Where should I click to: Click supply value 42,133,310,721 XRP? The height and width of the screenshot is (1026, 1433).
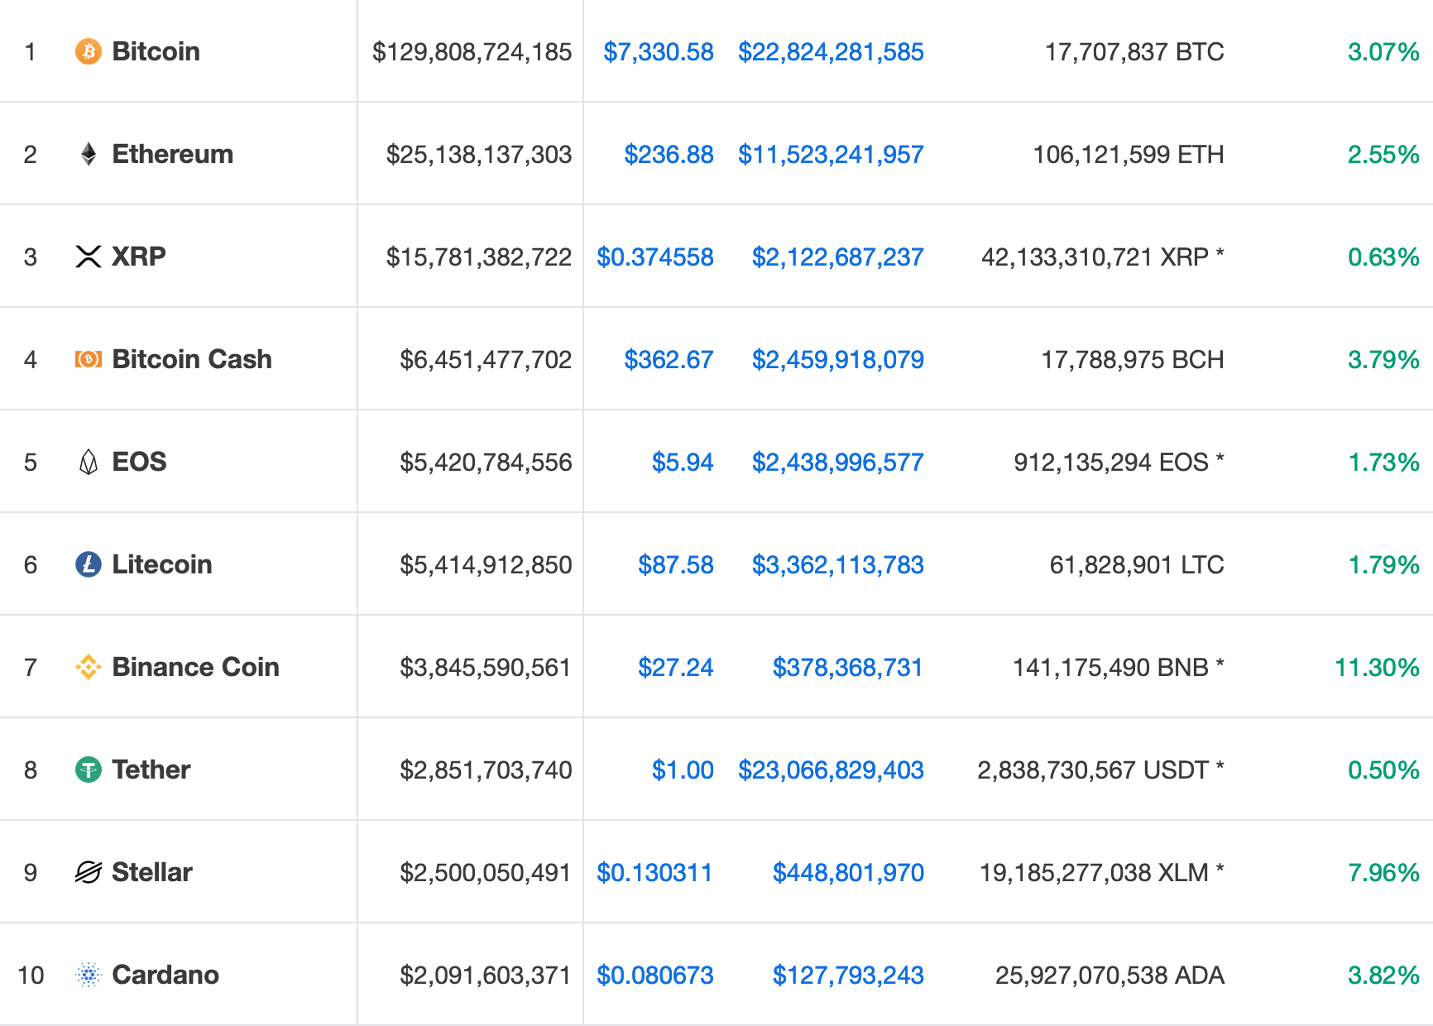coord(1095,257)
